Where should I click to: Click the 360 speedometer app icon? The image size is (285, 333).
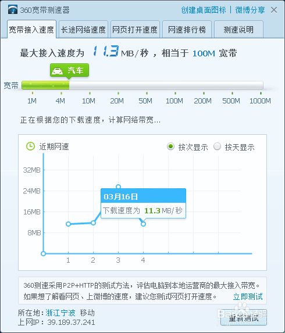tap(13, 10)
